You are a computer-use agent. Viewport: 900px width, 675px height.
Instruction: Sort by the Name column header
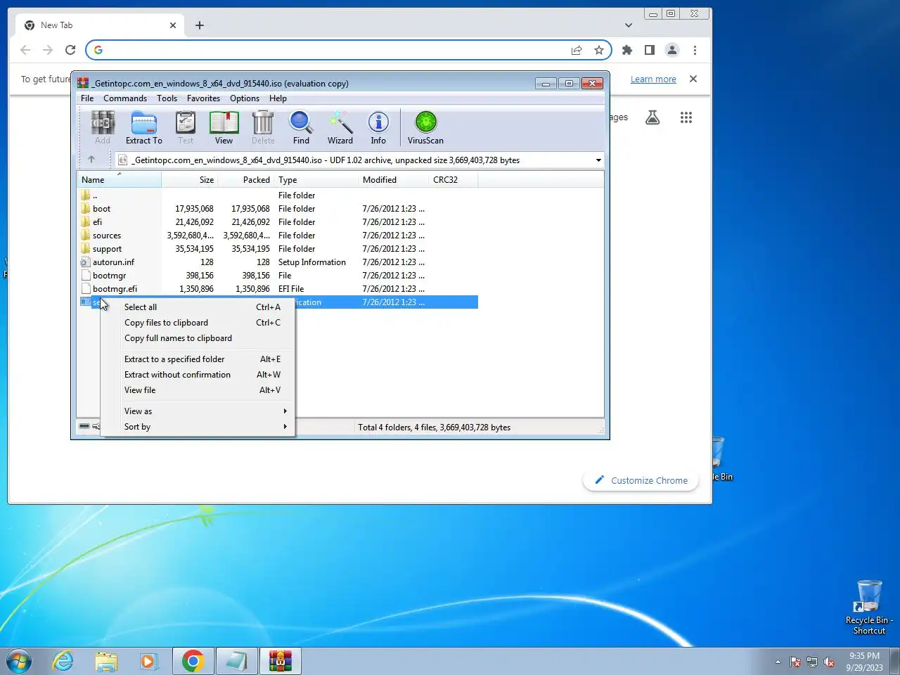[119, 180]
